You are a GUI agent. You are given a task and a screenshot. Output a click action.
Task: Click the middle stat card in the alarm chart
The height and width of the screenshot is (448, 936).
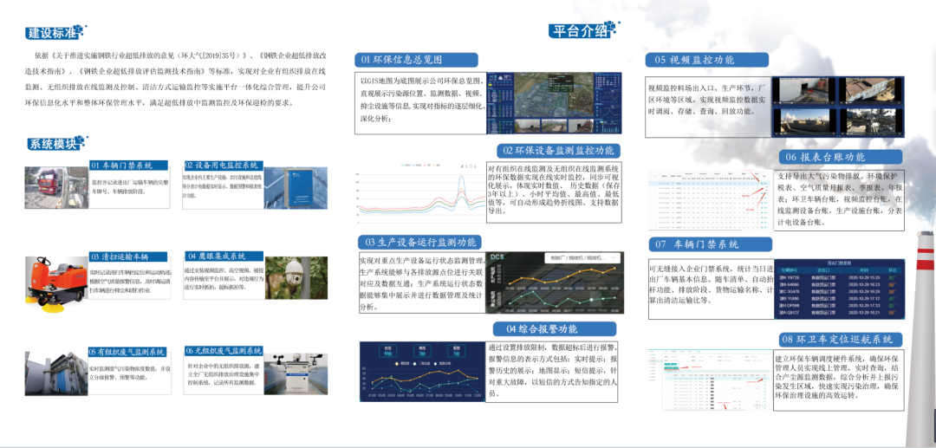(x=421, y=350)
